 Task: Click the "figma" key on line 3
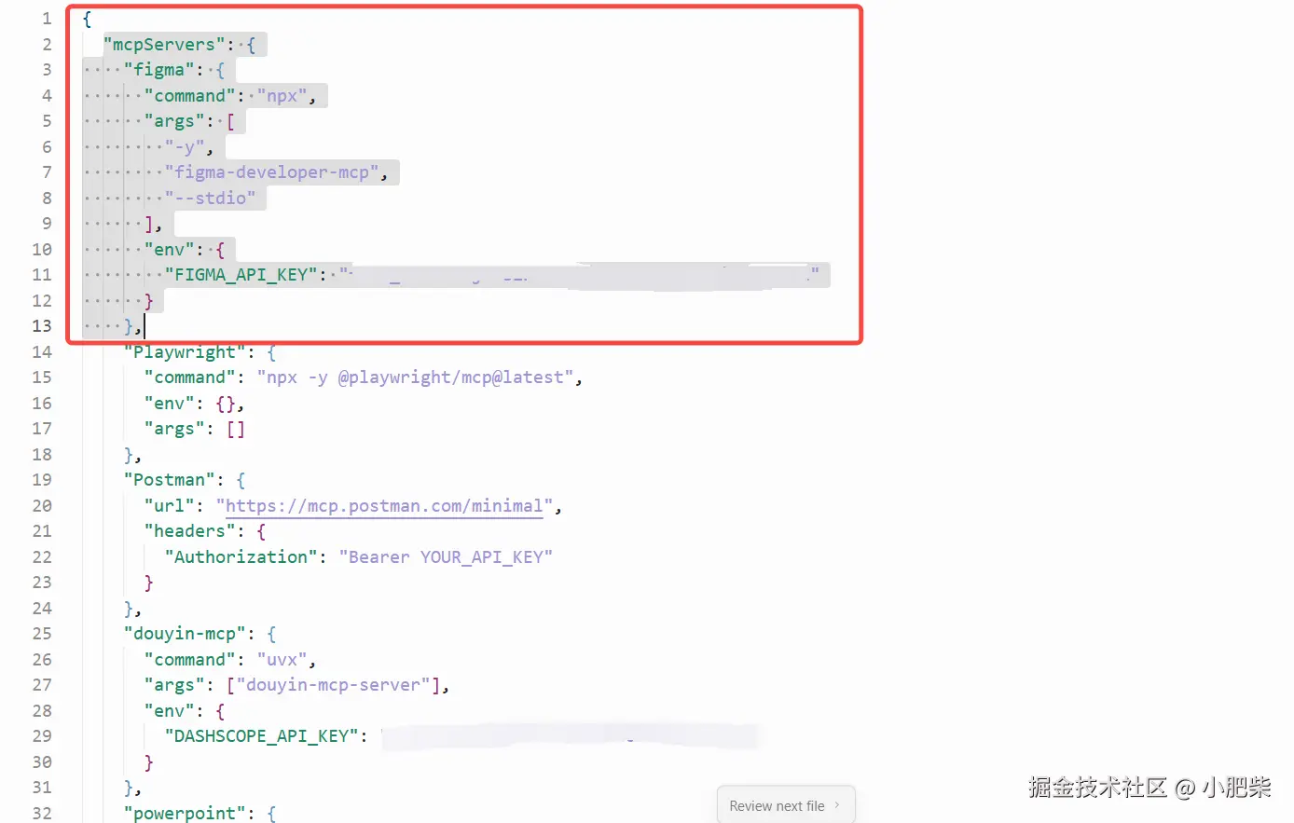pos(158,70)
